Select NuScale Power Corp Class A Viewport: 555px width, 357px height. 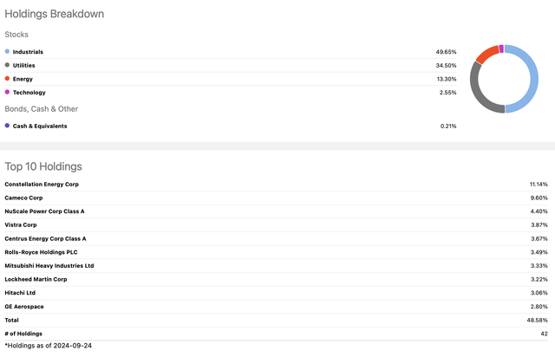45,211
